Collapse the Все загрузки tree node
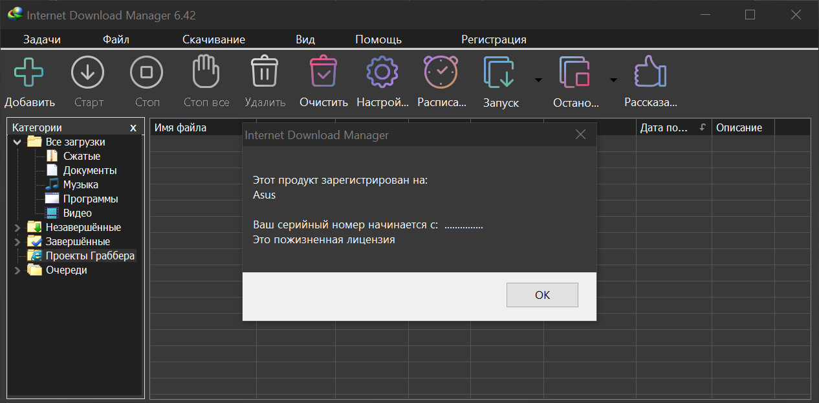 tap(17, 142)
